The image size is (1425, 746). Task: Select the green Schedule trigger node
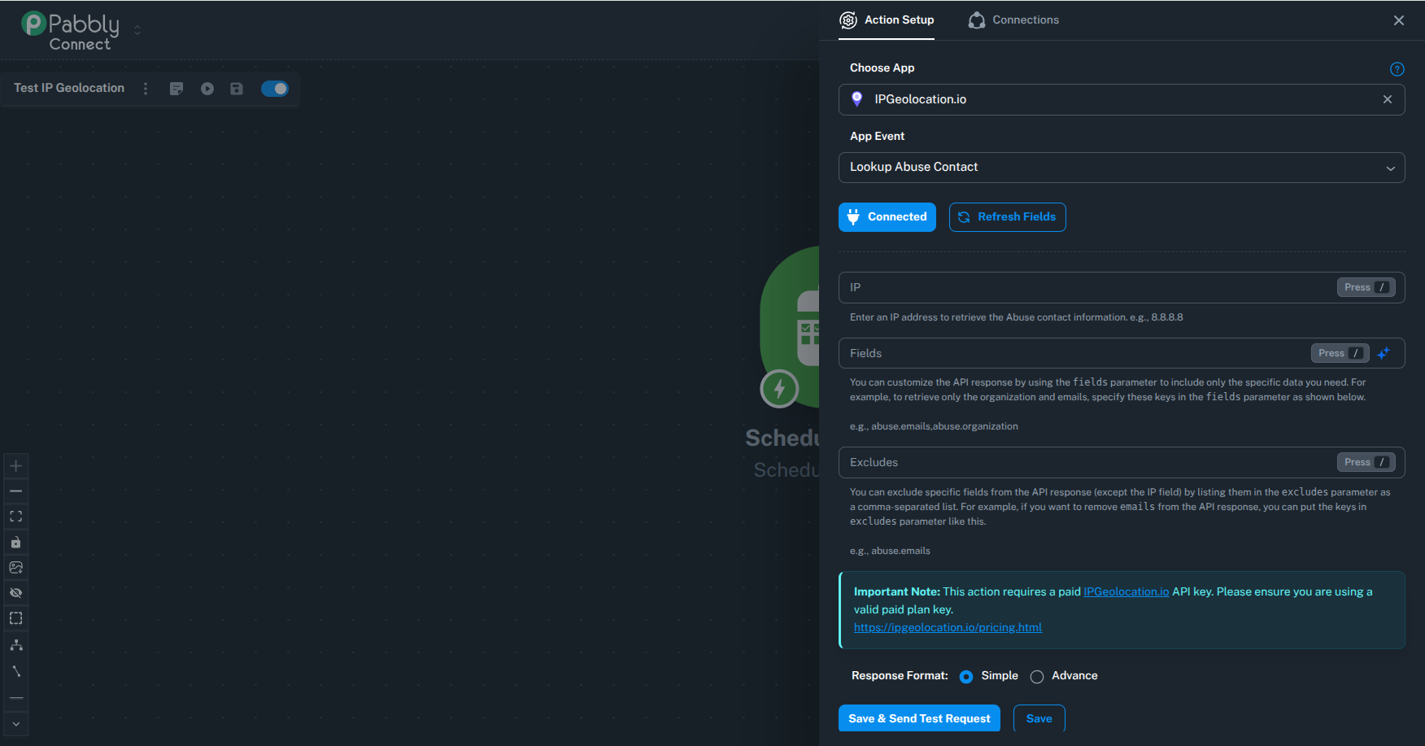[x=791, y=325]
